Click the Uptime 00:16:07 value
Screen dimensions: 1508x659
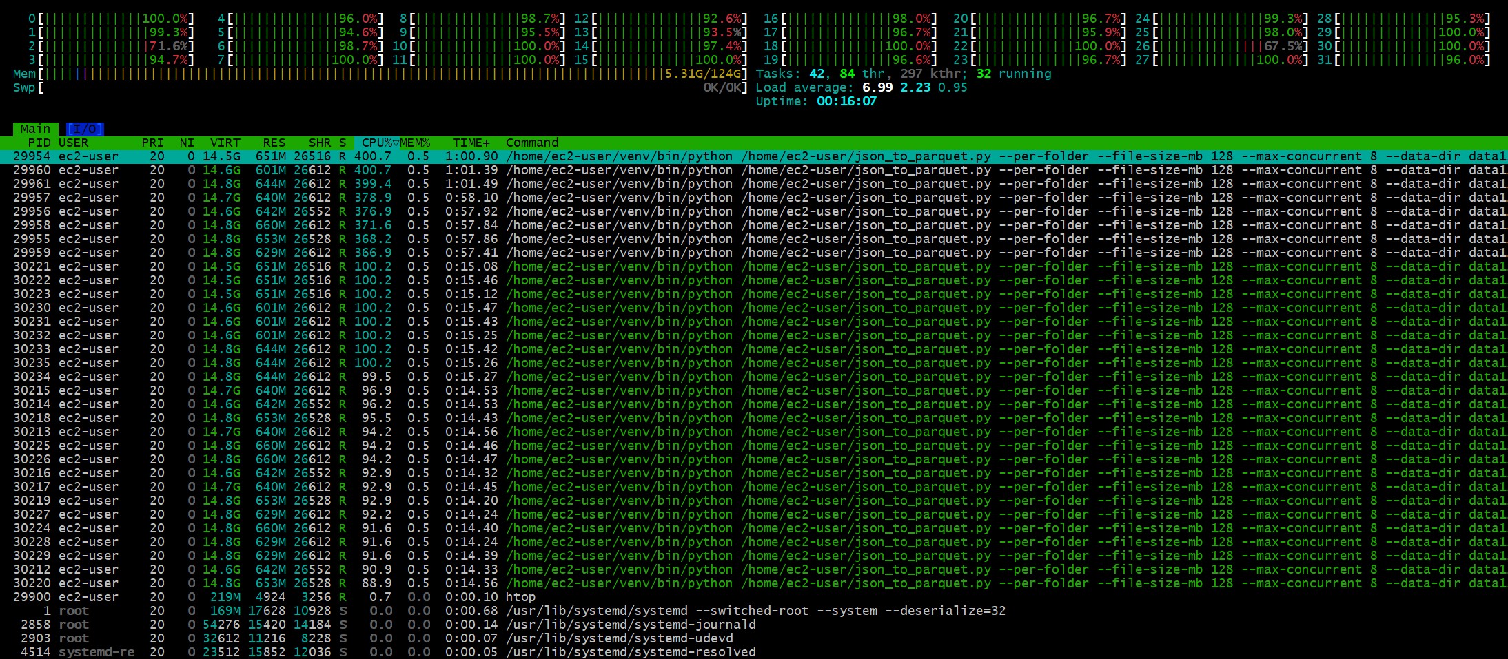click(x=846, y=101)
